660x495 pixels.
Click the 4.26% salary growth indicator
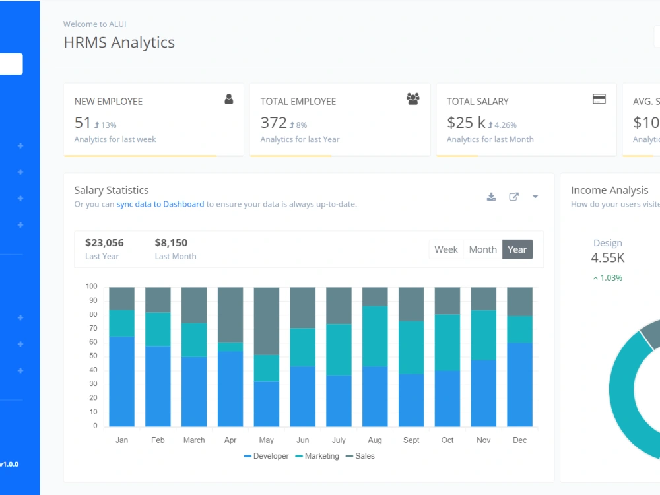point(502,125)
